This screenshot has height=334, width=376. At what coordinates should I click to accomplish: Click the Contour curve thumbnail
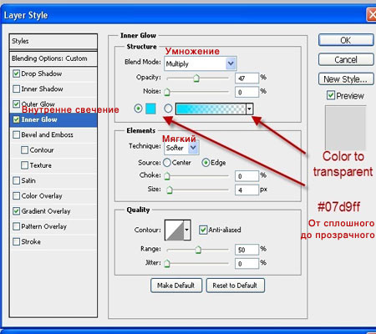[175, 230]
